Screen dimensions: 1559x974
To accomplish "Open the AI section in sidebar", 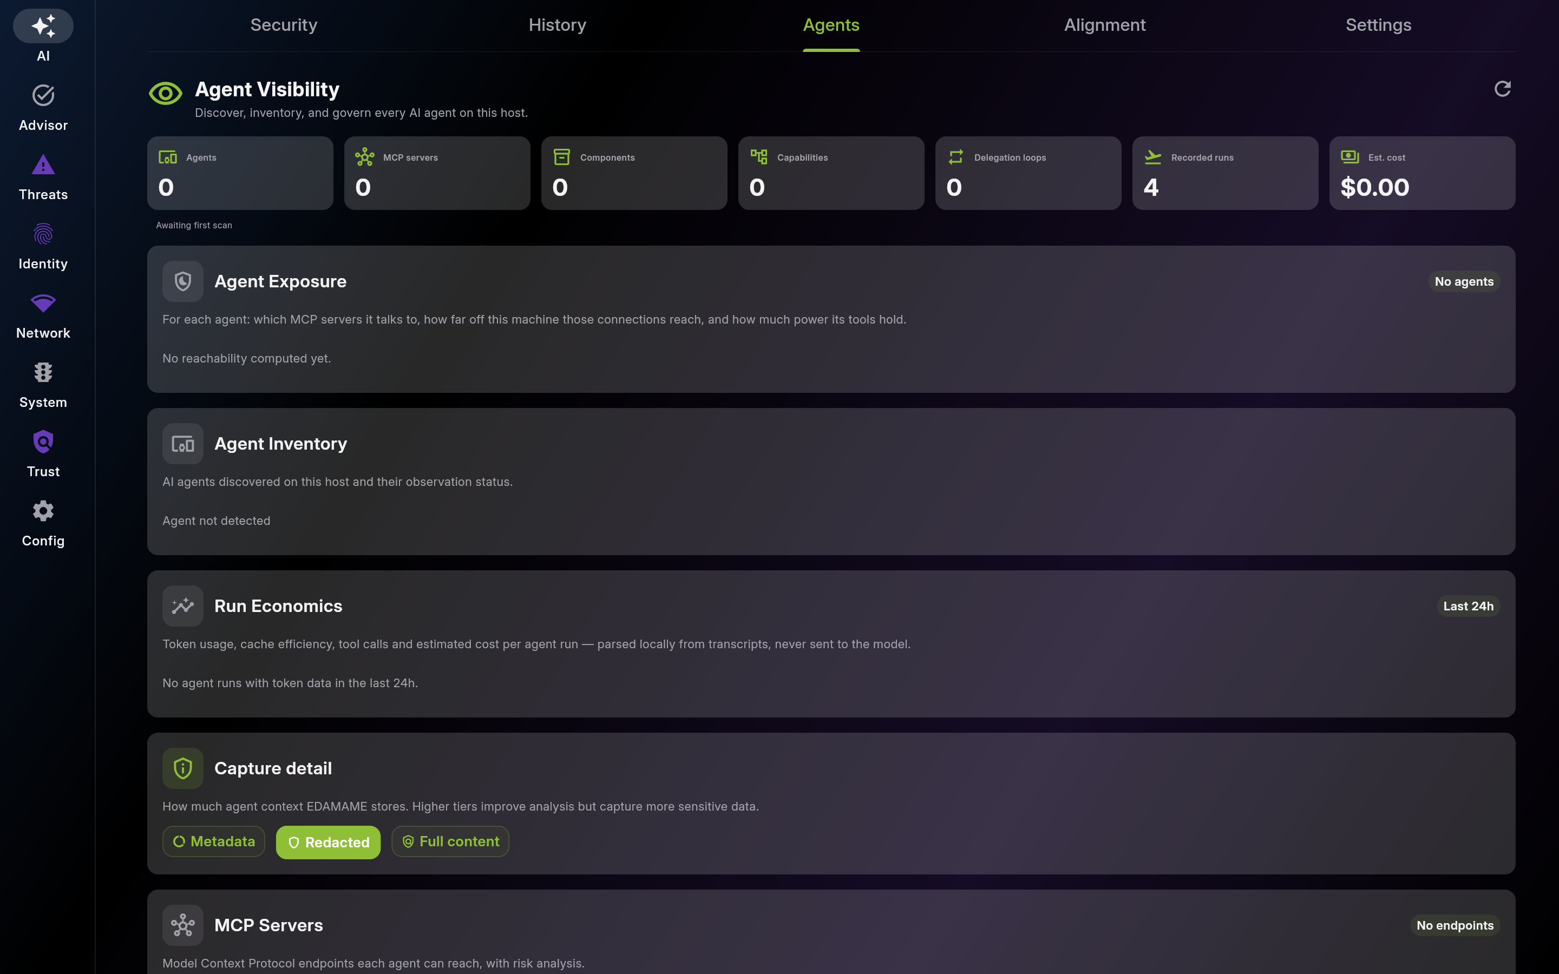I will click(43, 36).
